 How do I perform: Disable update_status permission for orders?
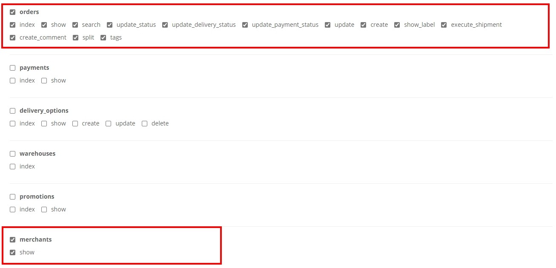[110, 25]
